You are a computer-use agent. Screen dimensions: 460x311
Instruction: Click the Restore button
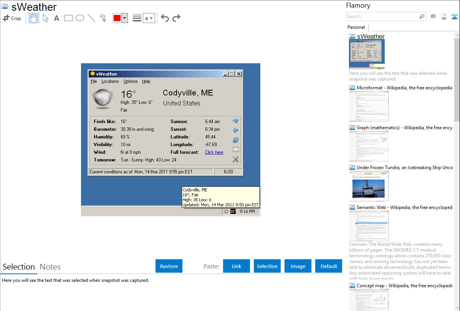(169, 266)
